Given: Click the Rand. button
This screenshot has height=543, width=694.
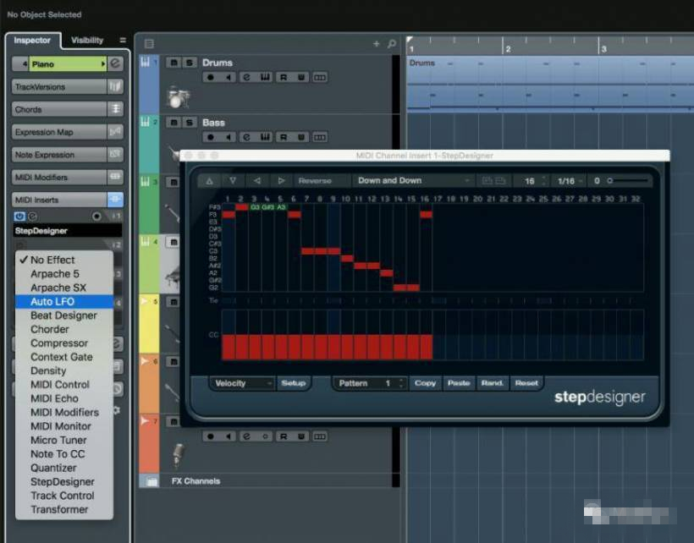Looking at the screenshot, I should coord(493,383).
